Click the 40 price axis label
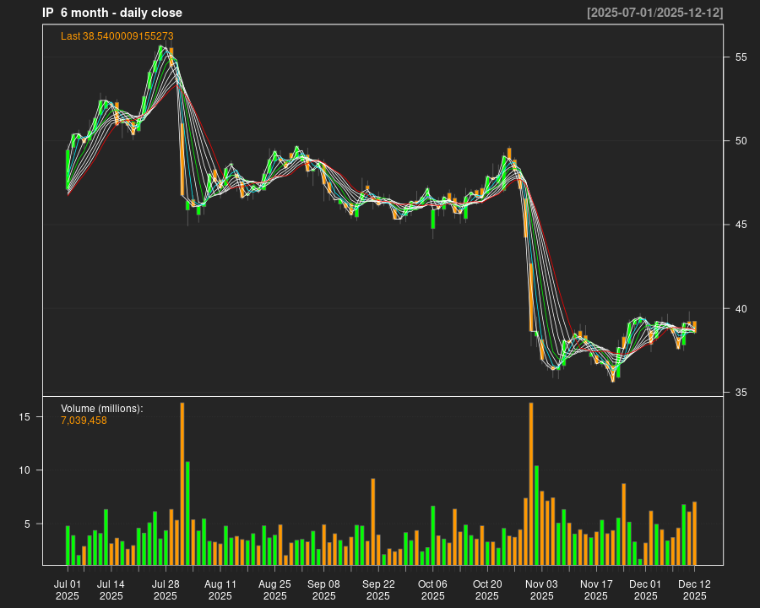Image resolution: width=760 pixels, height=608 pixels. tap(741, 308)
